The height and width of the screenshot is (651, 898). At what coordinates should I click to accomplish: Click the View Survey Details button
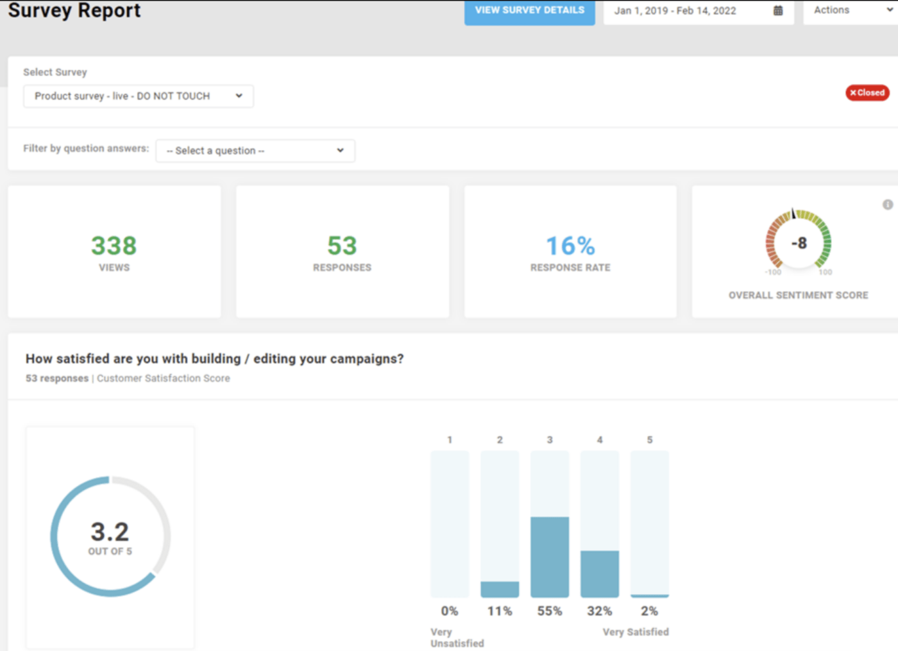click(x=529, y=11)
